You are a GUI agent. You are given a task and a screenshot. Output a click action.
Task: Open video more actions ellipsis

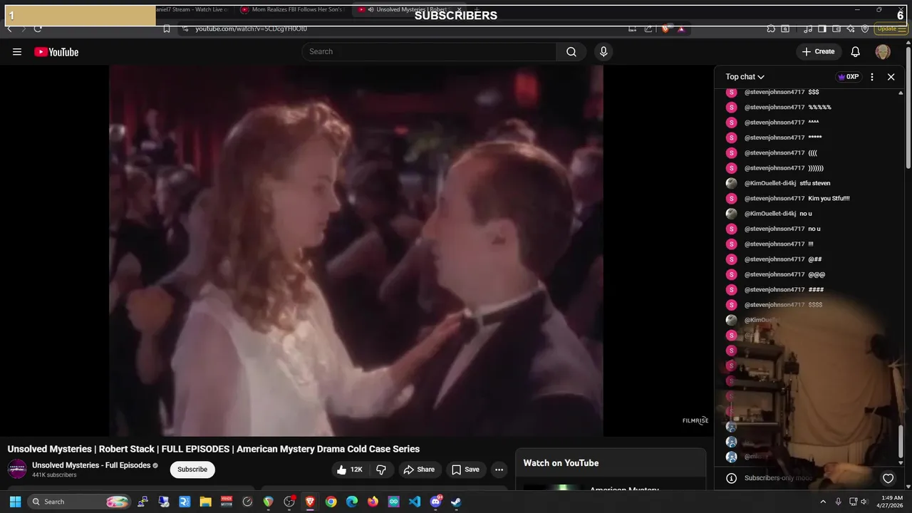click(499, 470)
